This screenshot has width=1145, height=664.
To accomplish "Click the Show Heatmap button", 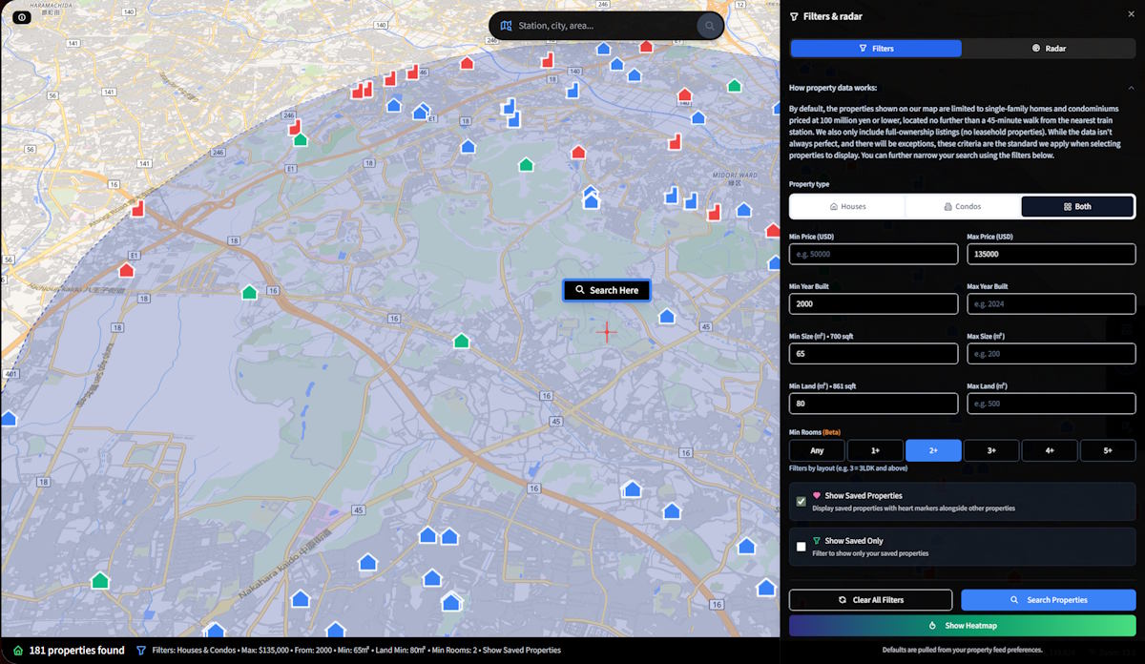I will click(962, 626).
